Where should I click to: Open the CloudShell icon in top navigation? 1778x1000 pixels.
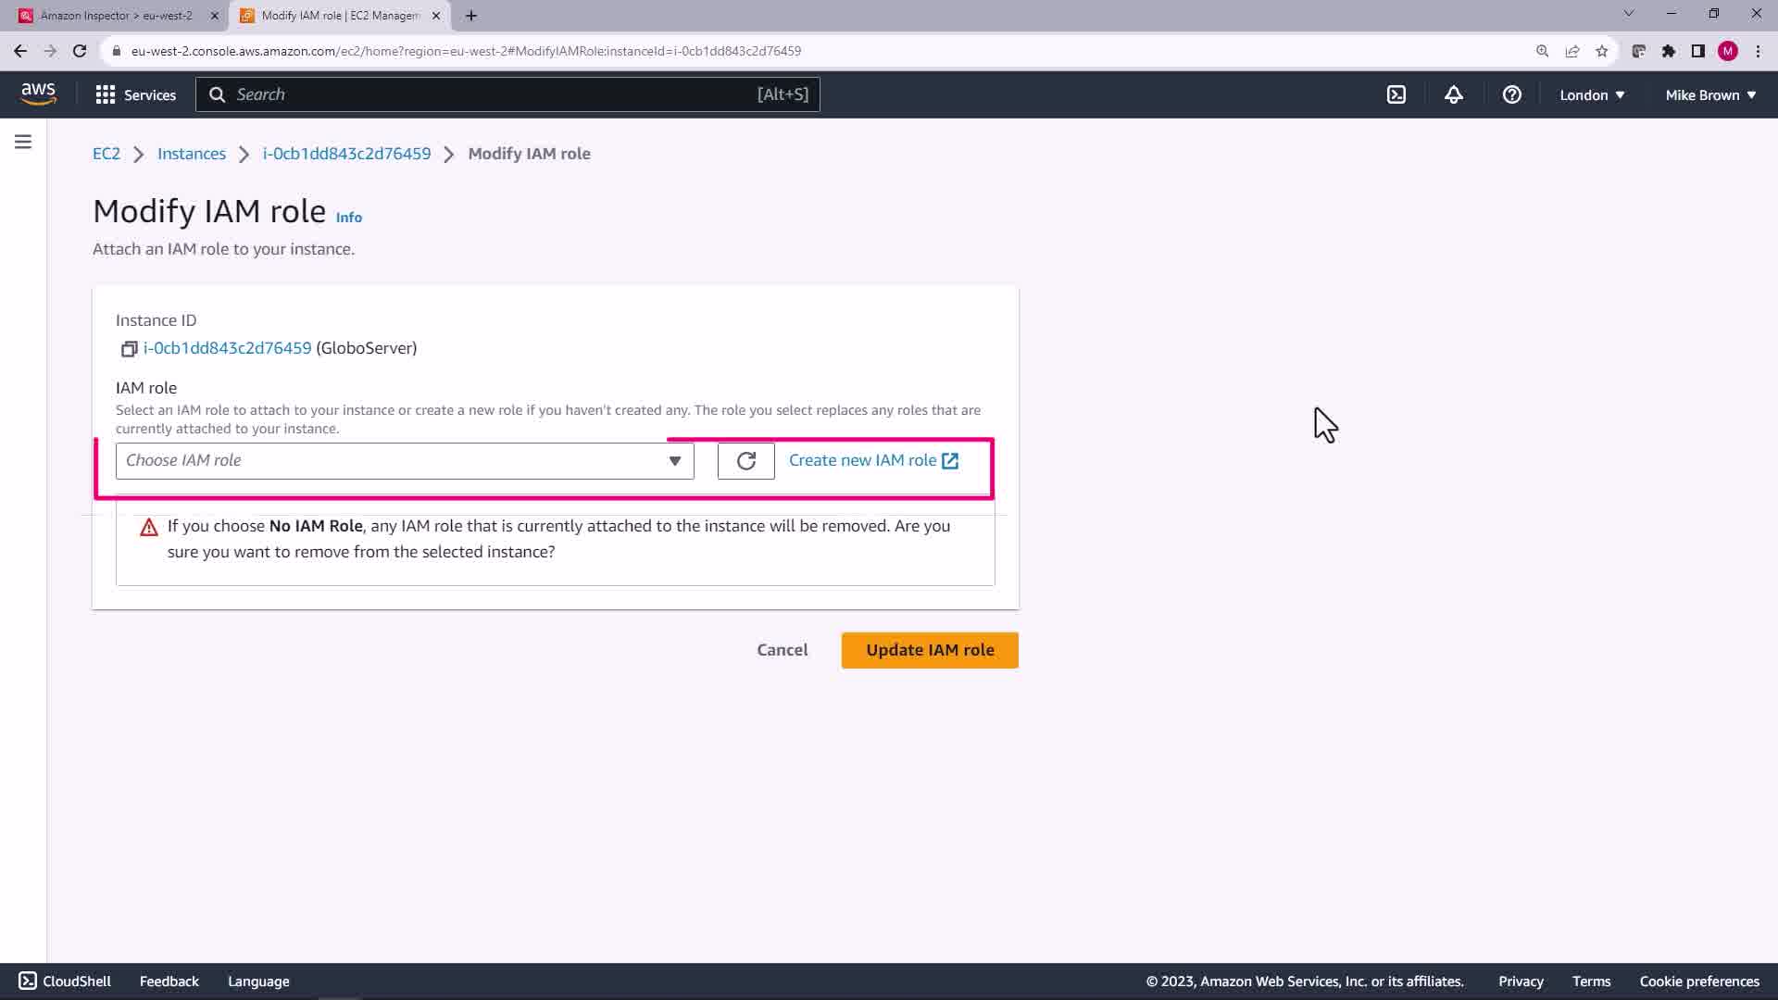click(x=1396, y=94)
